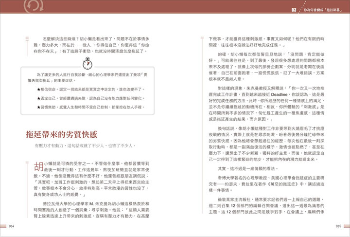This screenshot has width=350, height=237.
Task: Select chapter number "03" in the header
Action: 294,10
